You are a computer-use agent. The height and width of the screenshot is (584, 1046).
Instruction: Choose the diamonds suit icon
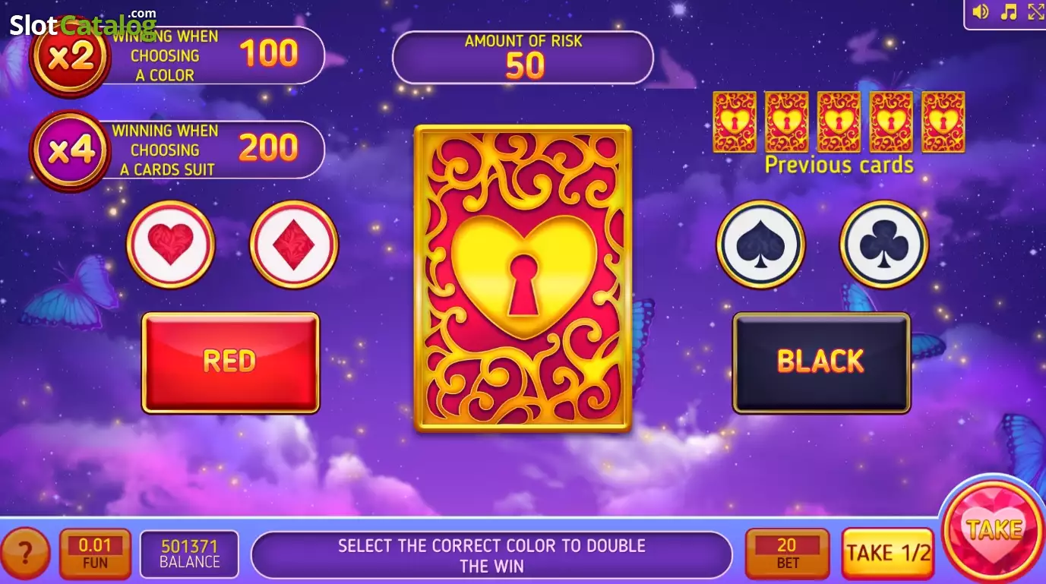point(294,245)
